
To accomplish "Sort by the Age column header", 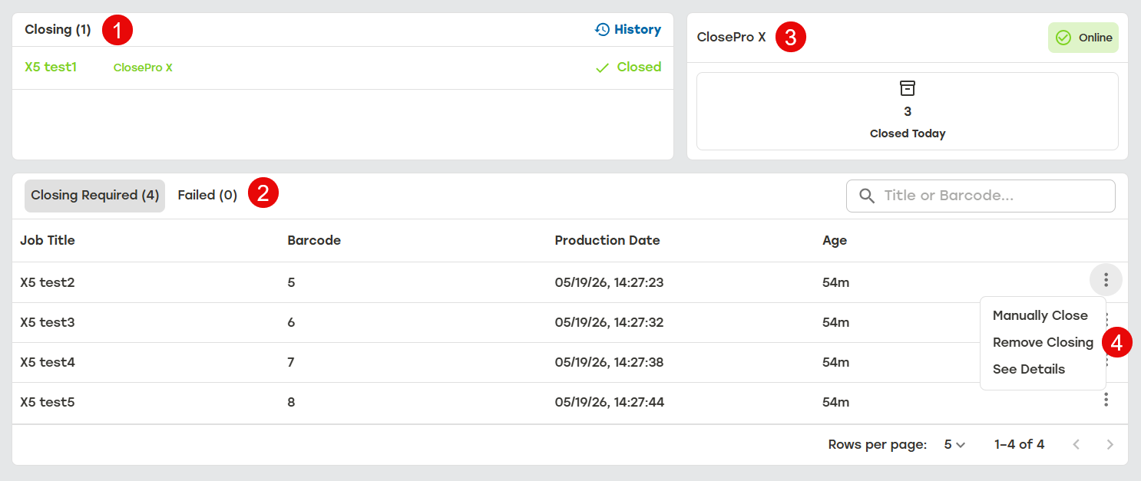I will 835,240.
